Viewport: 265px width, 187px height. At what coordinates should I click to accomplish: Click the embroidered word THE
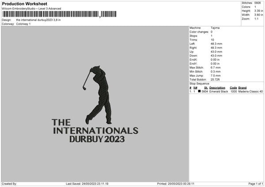point(61,122)
